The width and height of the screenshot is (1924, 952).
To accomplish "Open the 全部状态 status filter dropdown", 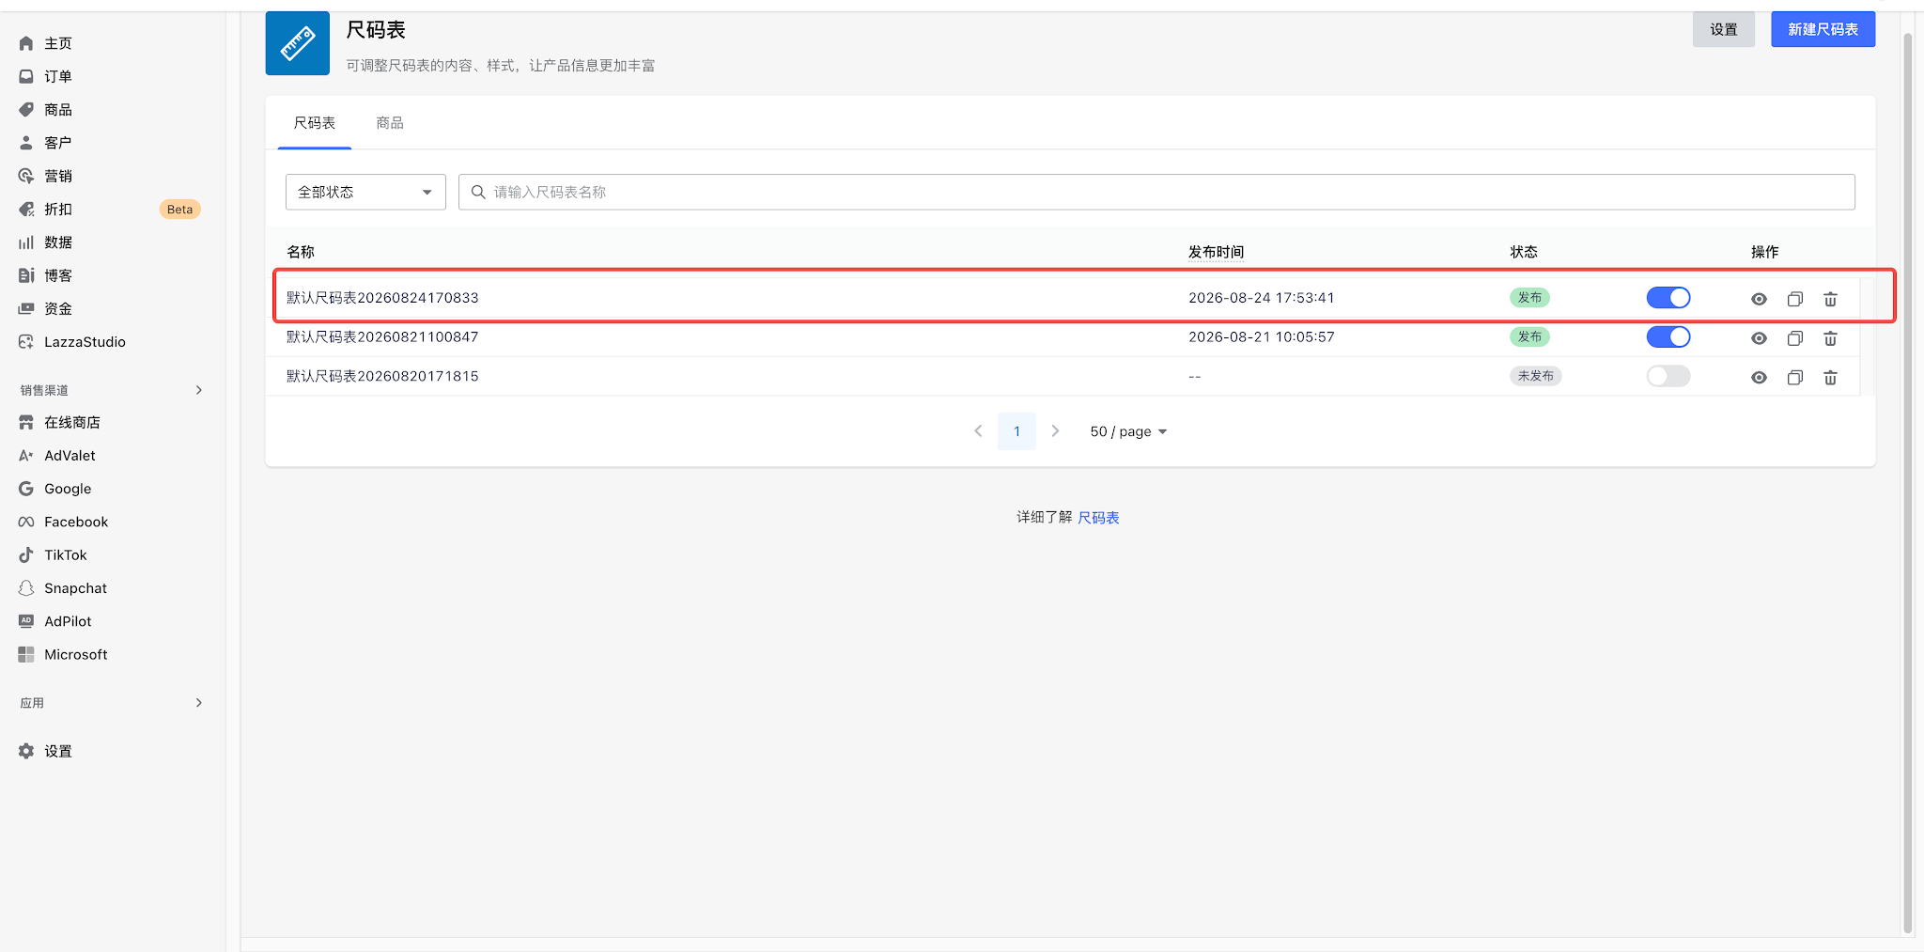I will pos(365,192).
